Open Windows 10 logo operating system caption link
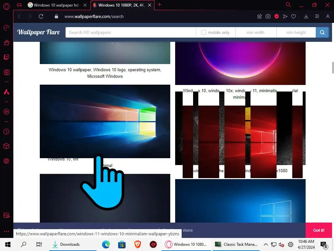 click(x=105, y=73)
